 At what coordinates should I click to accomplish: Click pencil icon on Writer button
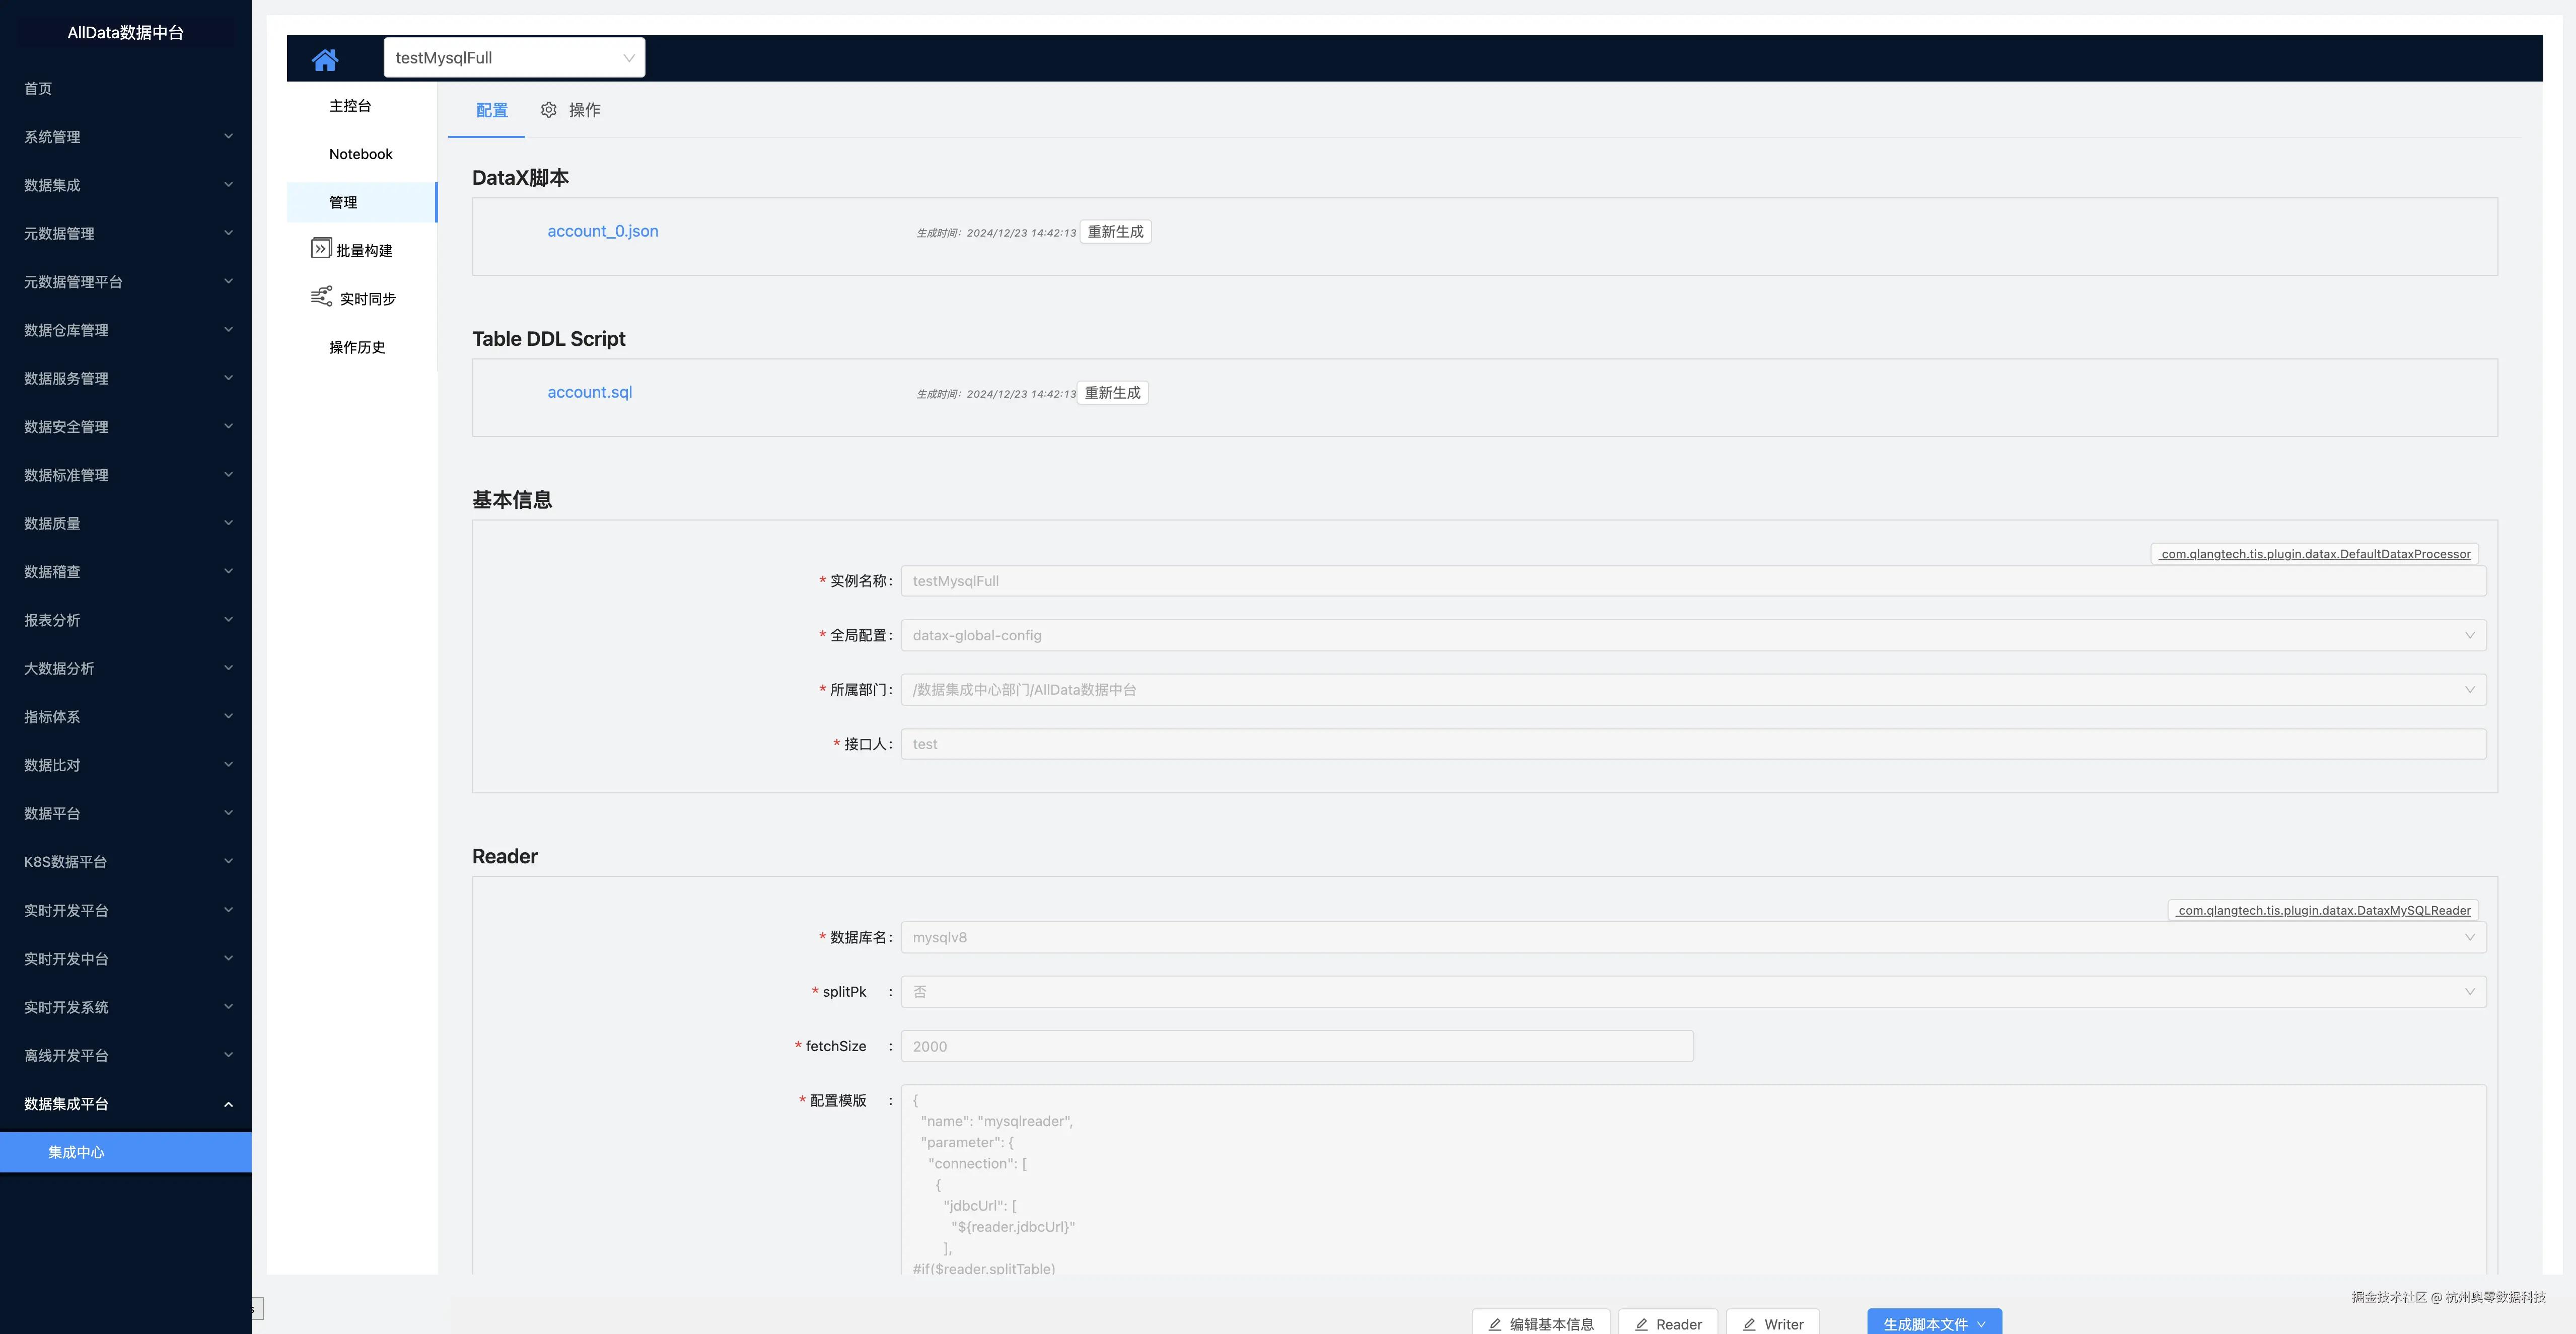1749,1324
